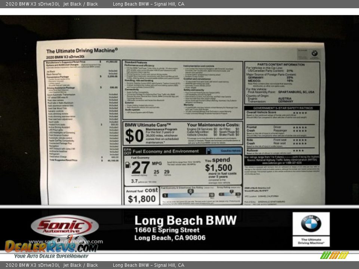Click the 'Long Beach BMW' dealer heading

(x=185, y=220)
